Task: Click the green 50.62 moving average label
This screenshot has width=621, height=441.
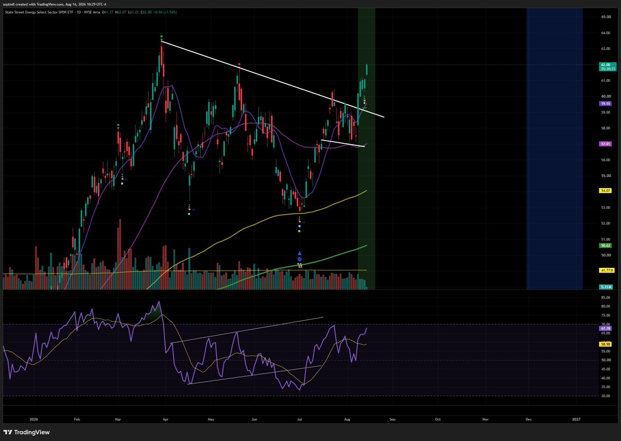Action: pyautogui.click(x=605, y=246)
